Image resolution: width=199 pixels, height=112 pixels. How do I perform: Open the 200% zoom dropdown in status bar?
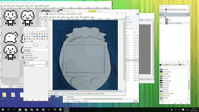click(64, 94)
